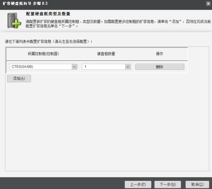Cancel the wizard with 取消(C)
This screenshot has height=189, width=212.
pyautogui.click(x=197, y=184)
